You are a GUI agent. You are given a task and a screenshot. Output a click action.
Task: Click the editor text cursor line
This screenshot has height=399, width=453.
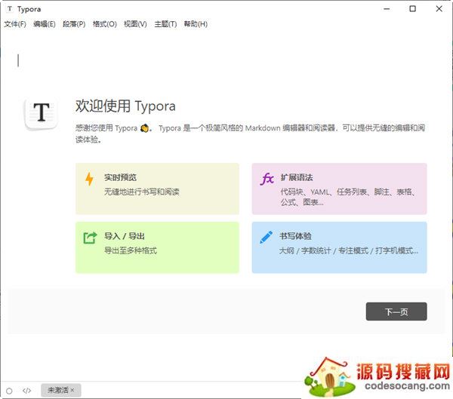point(18,60)
